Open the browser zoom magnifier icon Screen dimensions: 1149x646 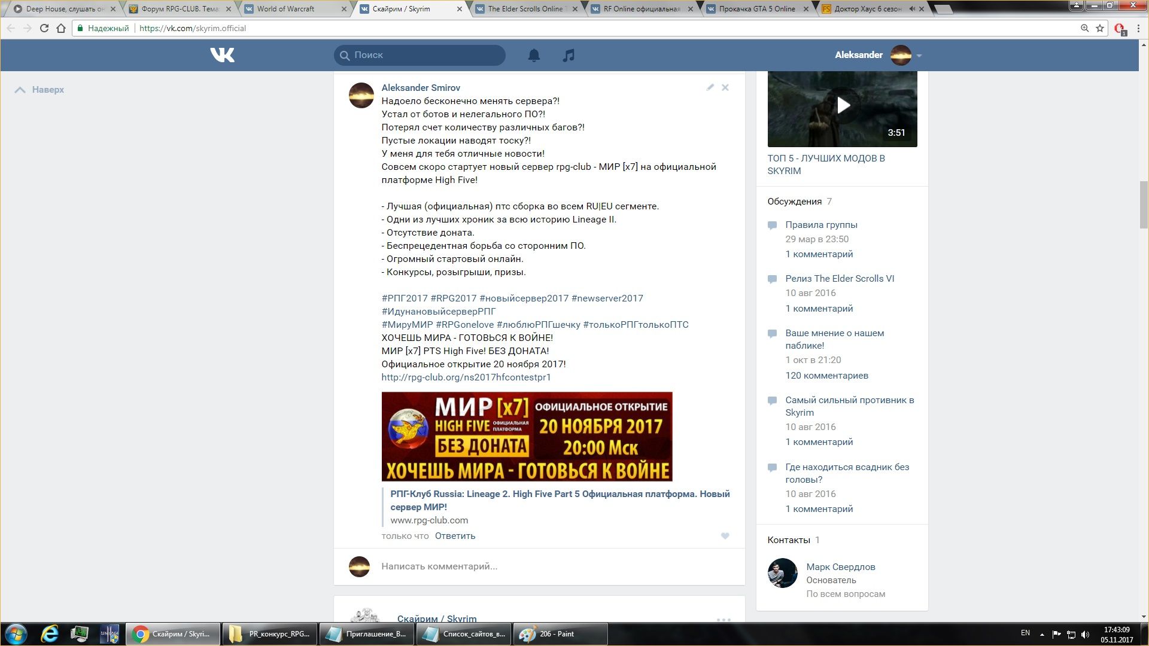tap(1084, 28)
